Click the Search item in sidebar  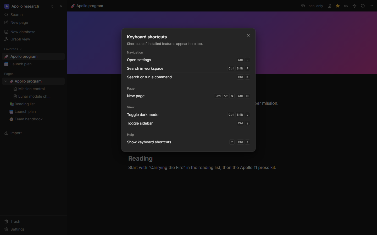click(x=33, y=15)
